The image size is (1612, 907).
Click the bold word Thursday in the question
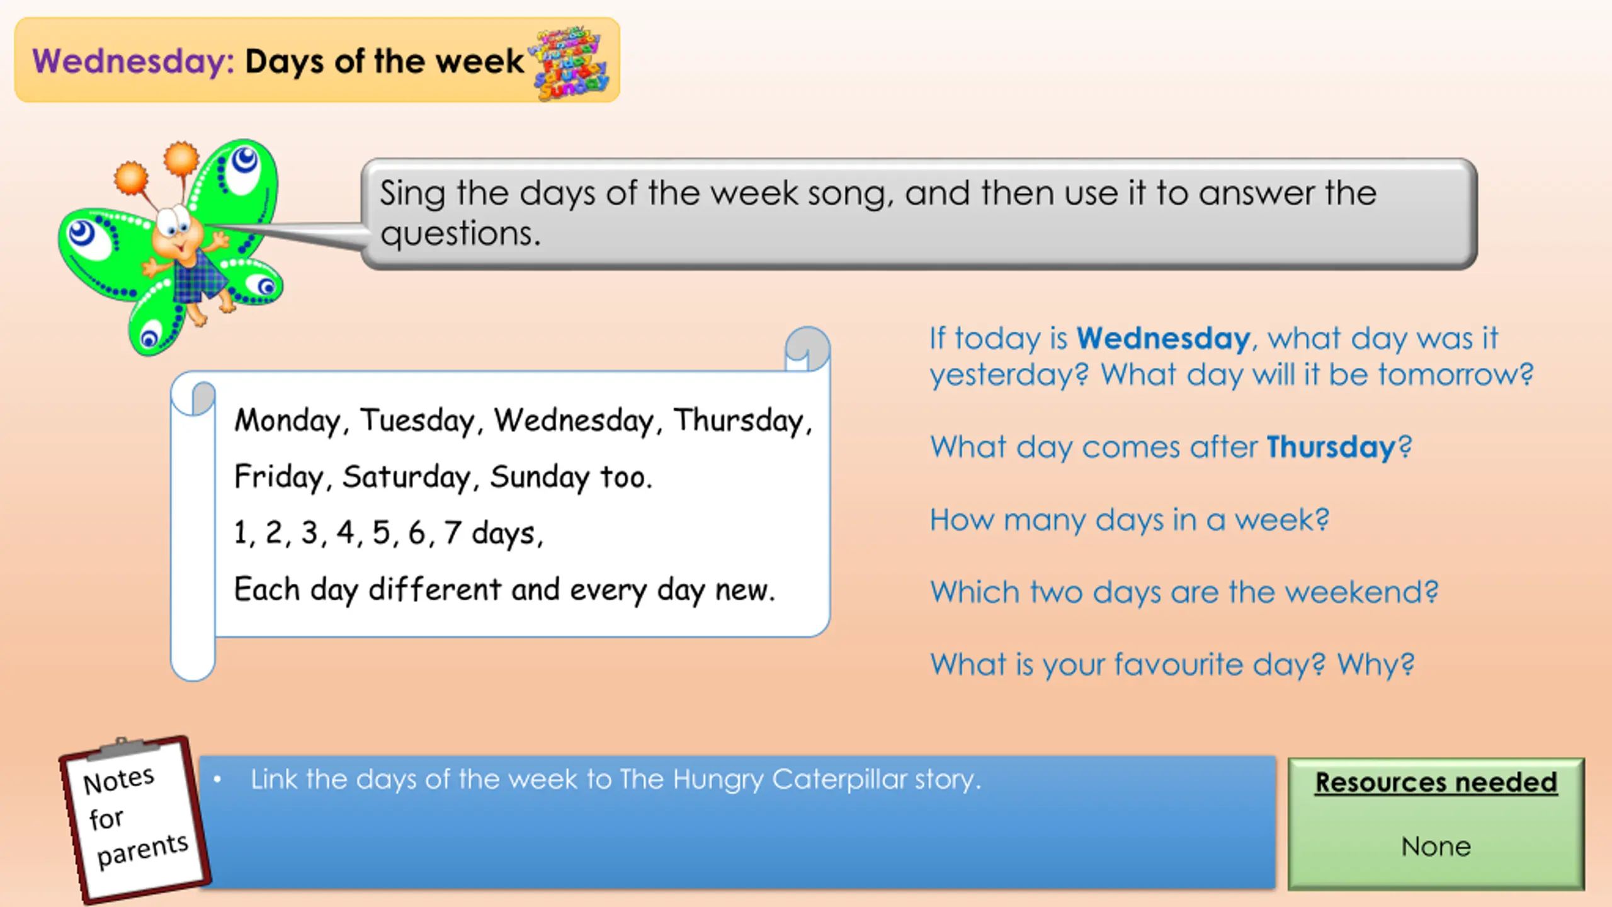(x=1331, y=447)
